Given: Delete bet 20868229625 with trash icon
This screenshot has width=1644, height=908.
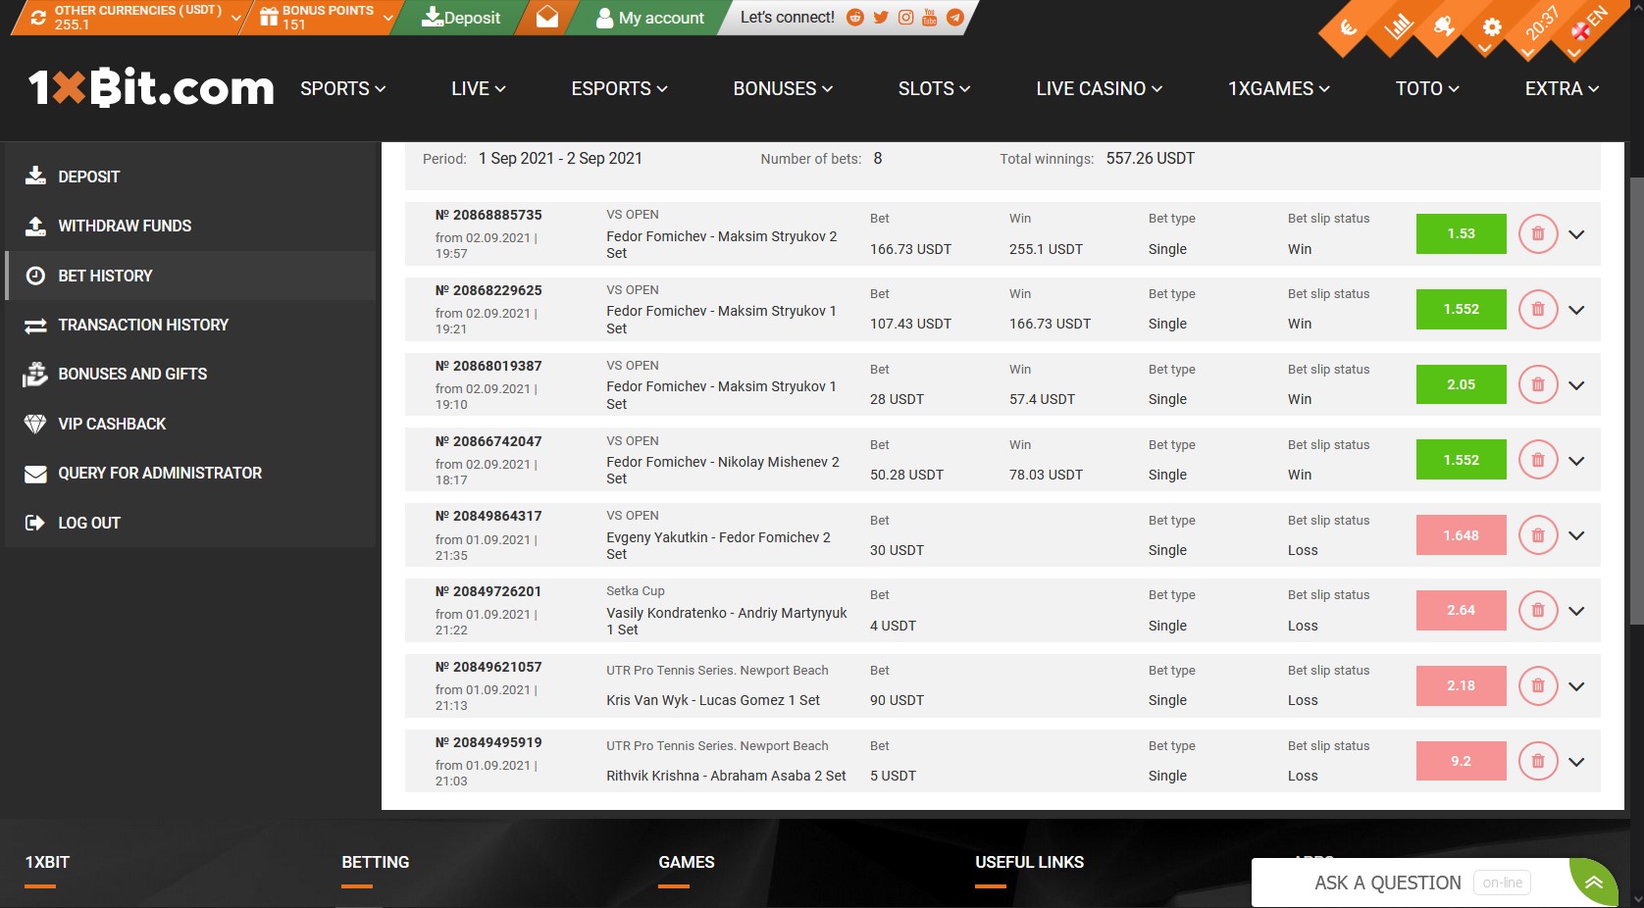Looking at the screenshot, I should click(x=1538, y=309).
